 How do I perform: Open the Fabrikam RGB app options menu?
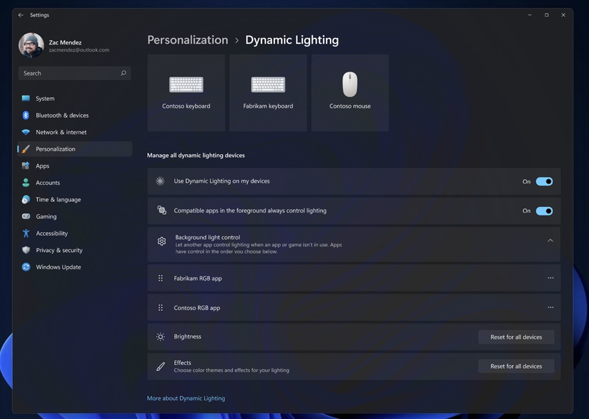coord(551,278)
